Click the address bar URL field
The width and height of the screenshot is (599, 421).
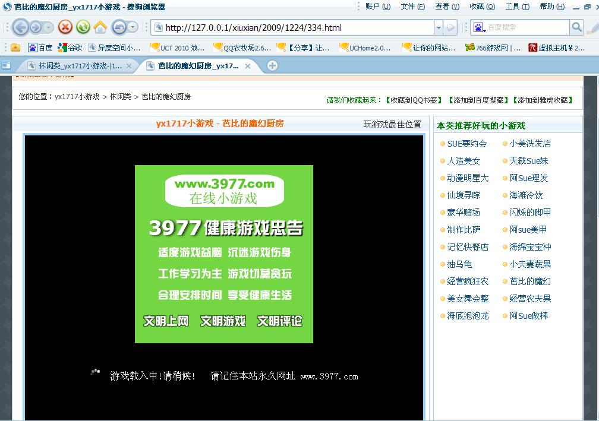(298, 27)
